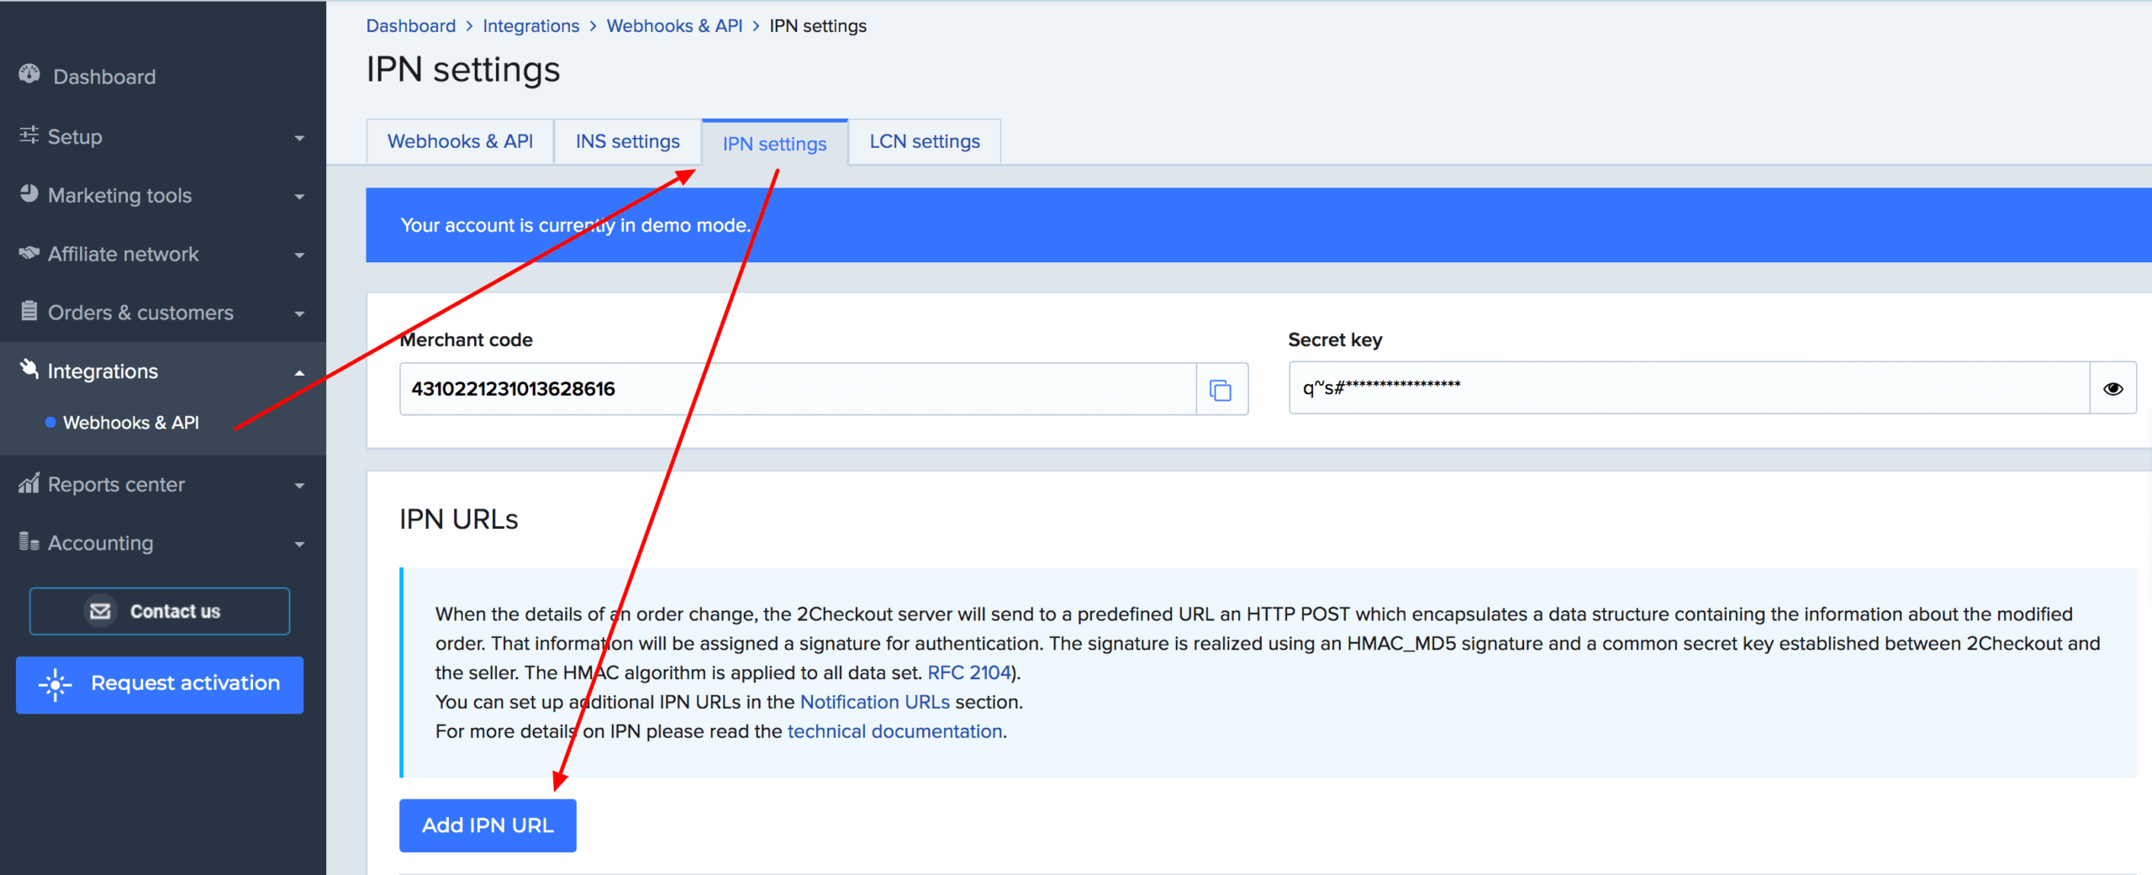This screenshot has width=2152, height=875.
Task: Select the Affiliate network handshake icon
Action: click(x=29, y=253)
